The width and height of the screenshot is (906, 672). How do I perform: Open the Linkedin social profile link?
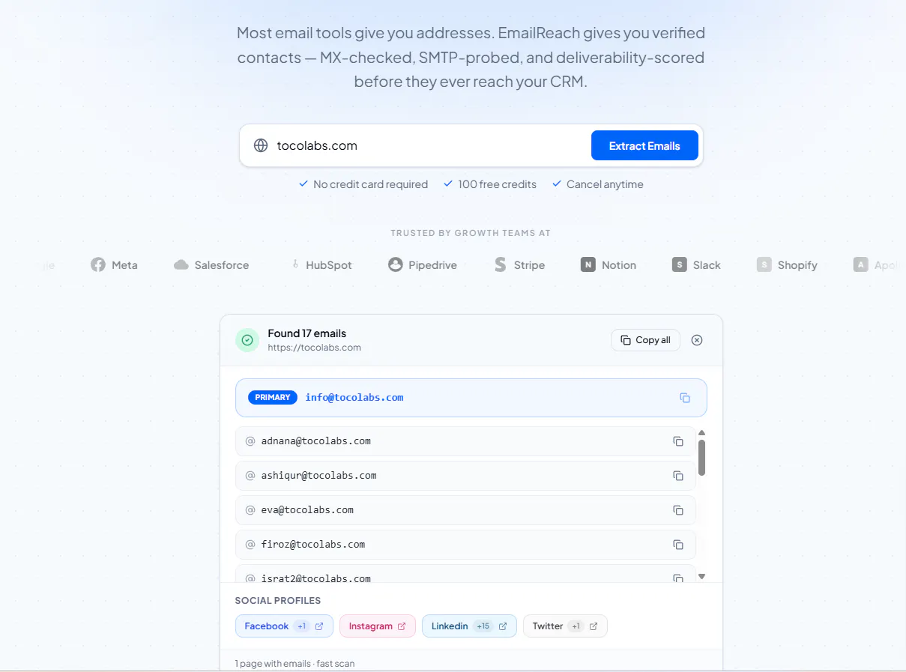coord(469,626)
